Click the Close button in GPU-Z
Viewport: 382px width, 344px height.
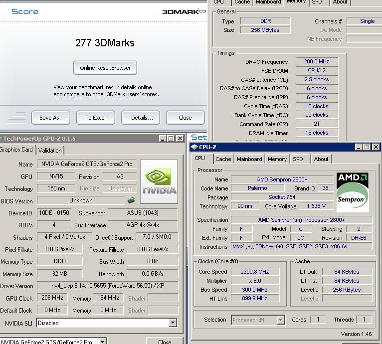click(165, 341)
